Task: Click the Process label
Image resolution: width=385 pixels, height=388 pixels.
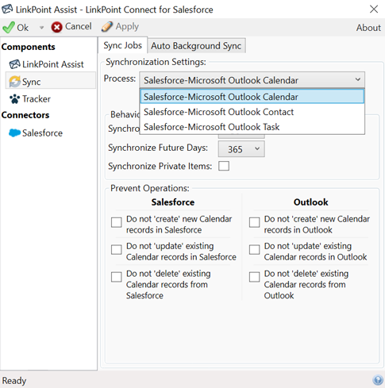Action: click(120, 79)
